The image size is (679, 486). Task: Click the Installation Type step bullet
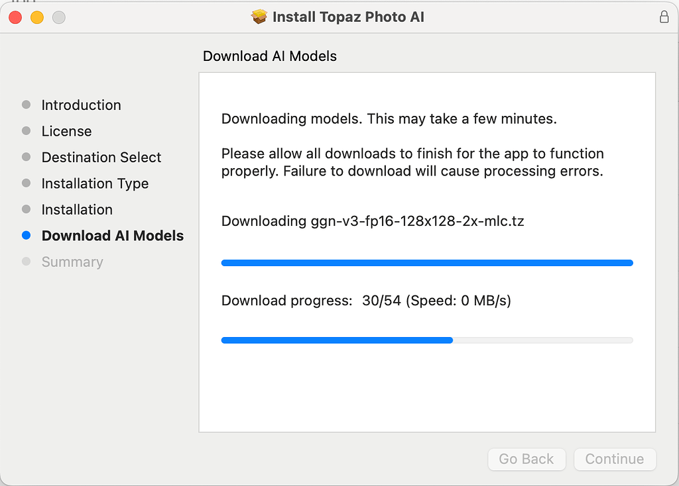(27, 183)
